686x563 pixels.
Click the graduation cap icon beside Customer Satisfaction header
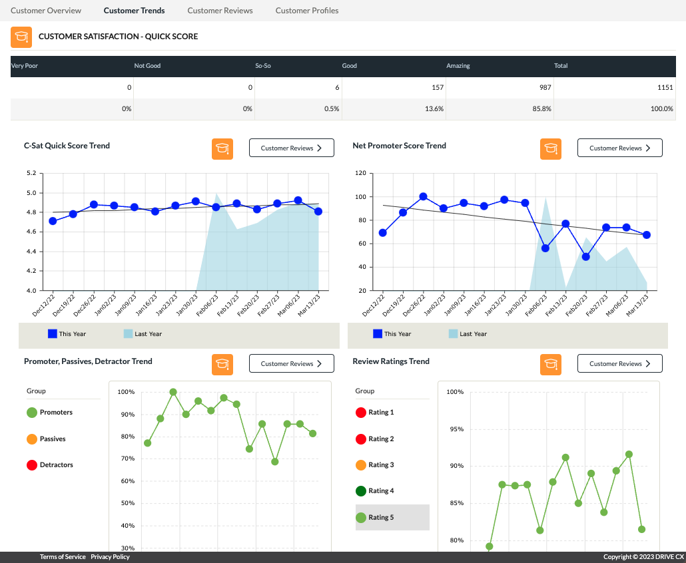pos(21,37)
